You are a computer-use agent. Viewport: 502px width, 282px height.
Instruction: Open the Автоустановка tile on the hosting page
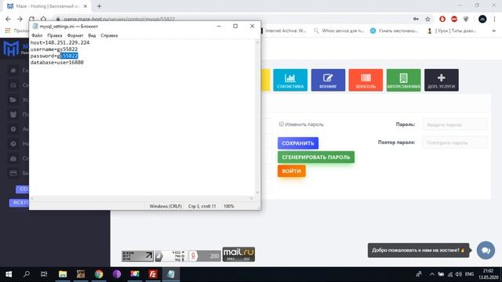[403, 80]
